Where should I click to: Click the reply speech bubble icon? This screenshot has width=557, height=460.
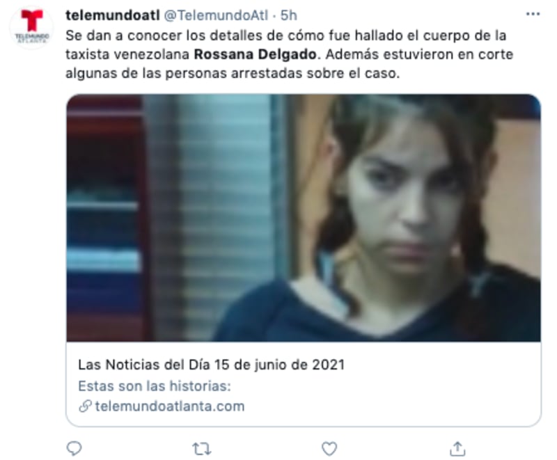tap(74, 449)
